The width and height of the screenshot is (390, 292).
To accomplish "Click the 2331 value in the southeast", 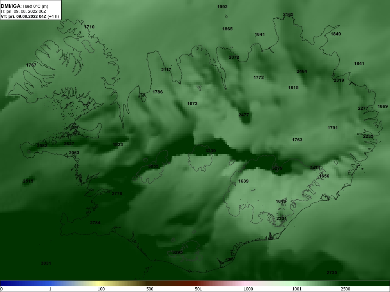I will click(282, 218).
